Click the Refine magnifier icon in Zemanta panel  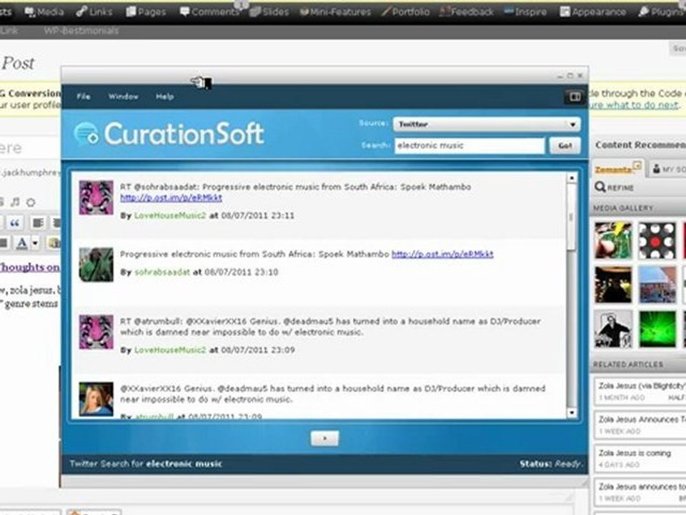click(600, 187)
